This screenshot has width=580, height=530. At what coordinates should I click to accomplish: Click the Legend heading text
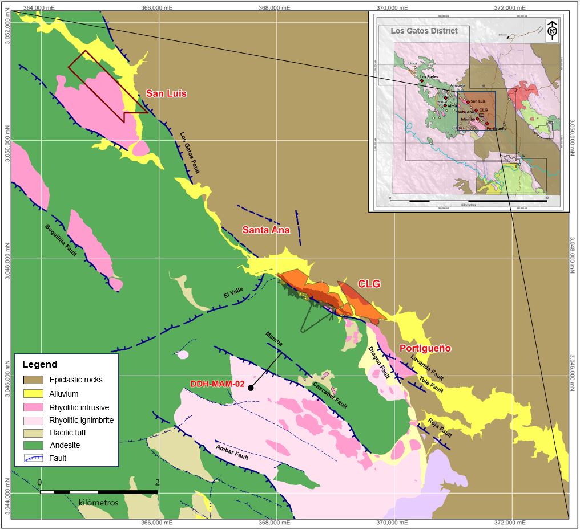39,364
